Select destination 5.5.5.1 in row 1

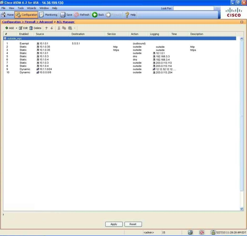tap(76, 43)
